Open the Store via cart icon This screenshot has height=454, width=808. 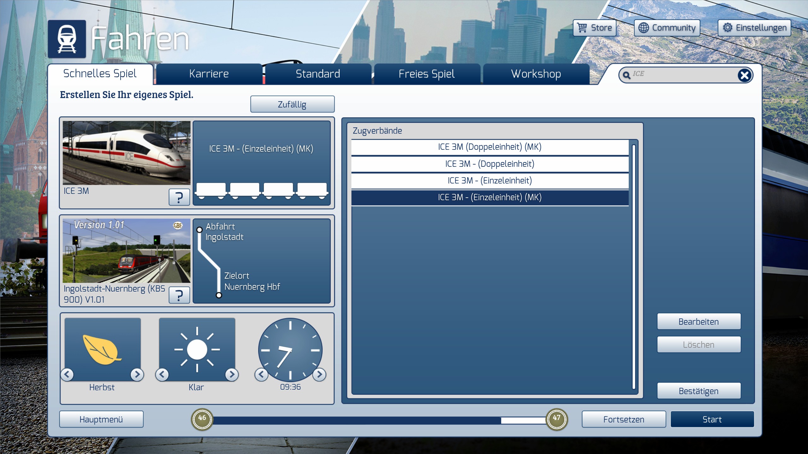pos(582,28)
